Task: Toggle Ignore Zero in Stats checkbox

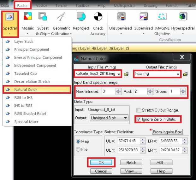Action: point(139,119)
